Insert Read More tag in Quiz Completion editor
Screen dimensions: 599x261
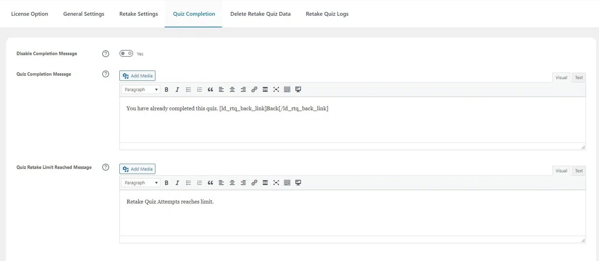(265, 89)
